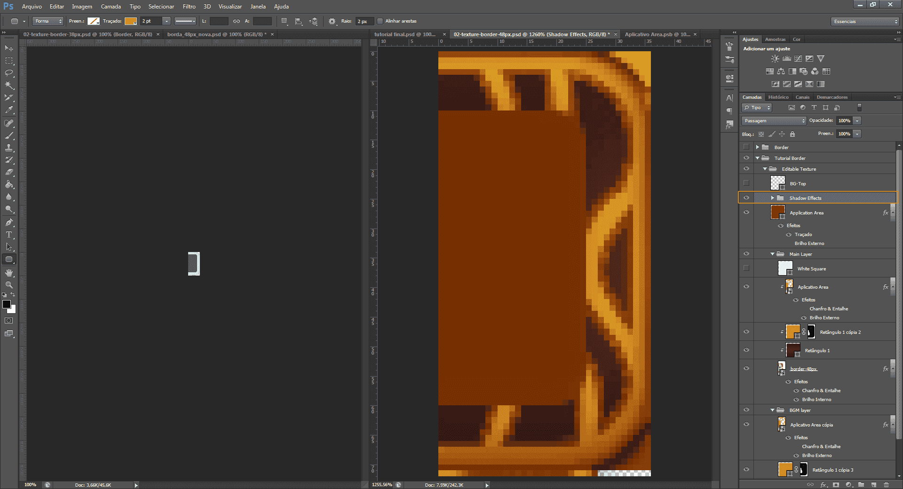This screenshot has height=489, width=903.
Task: Open the Janela menu
Action: click(258, 7)
